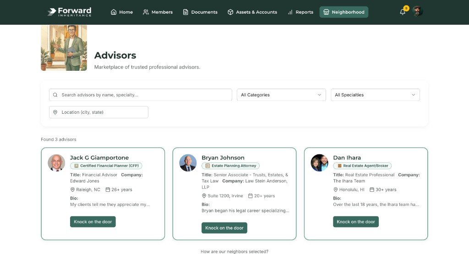Knock on the door for Jack Giamportone

click(93, 222)
